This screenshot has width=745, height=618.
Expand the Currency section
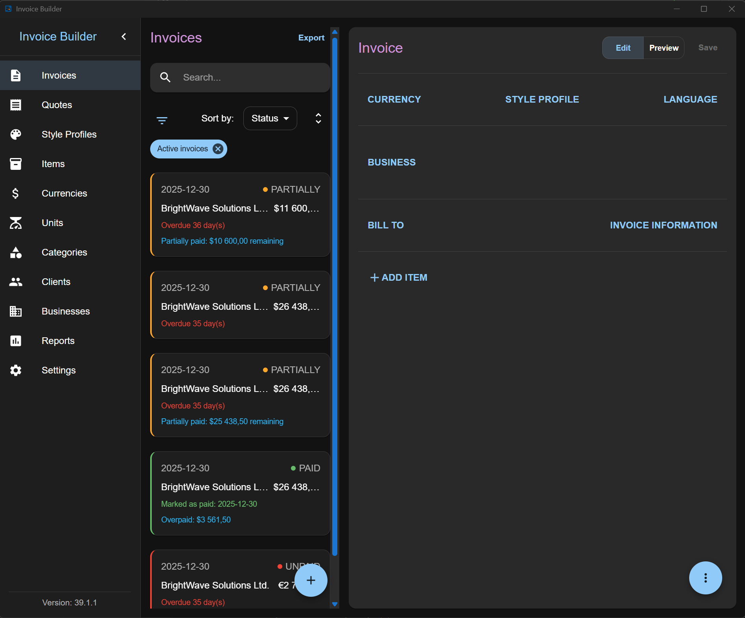click(x=394, y=99)
